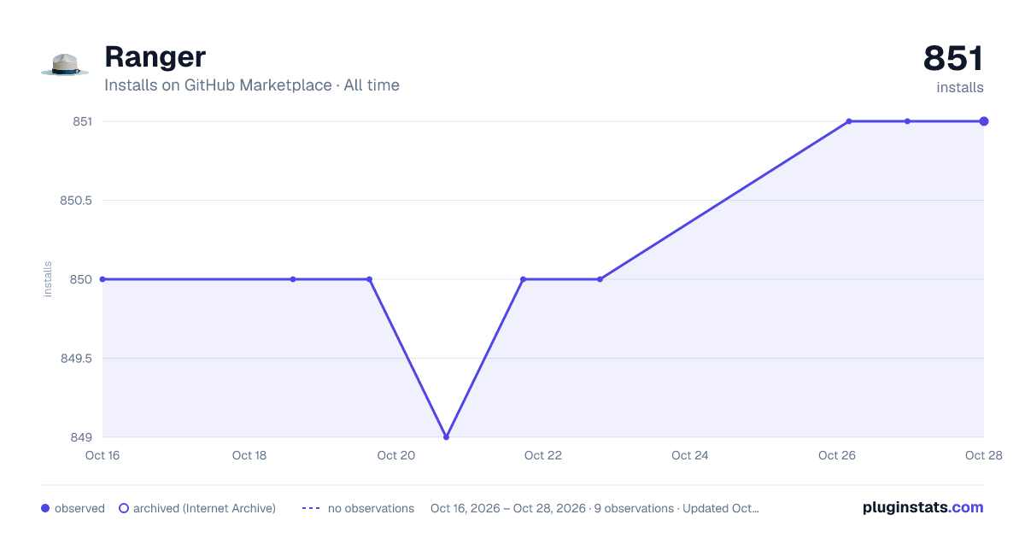Click the dashed 'no observations' legend line
Viewport: 1025px width, 538px height.
pos(311,508)
